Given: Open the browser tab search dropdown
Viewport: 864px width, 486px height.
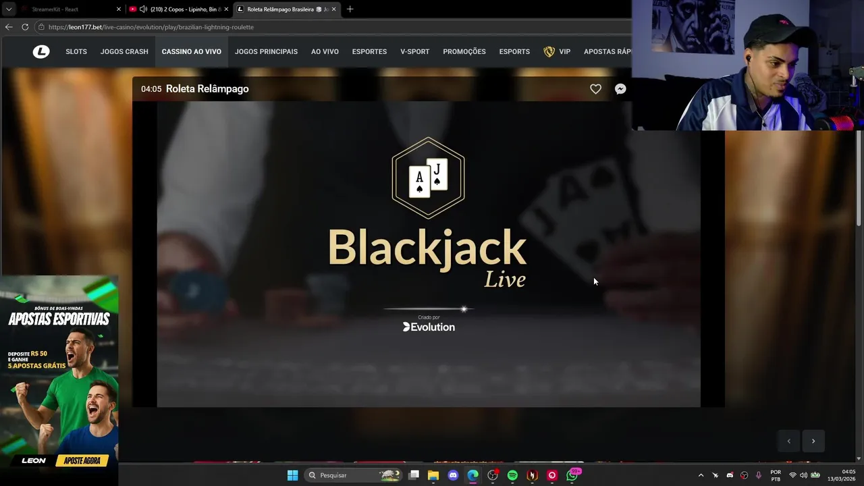Looking at the screenshot, I should click(8, 9).
